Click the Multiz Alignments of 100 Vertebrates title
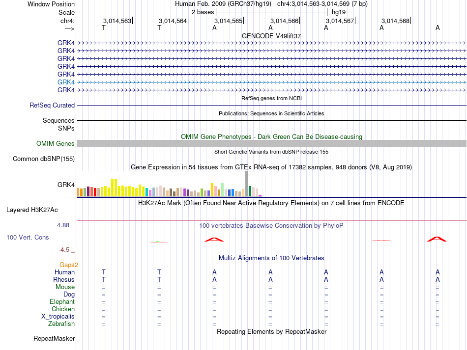 [271, 258]
